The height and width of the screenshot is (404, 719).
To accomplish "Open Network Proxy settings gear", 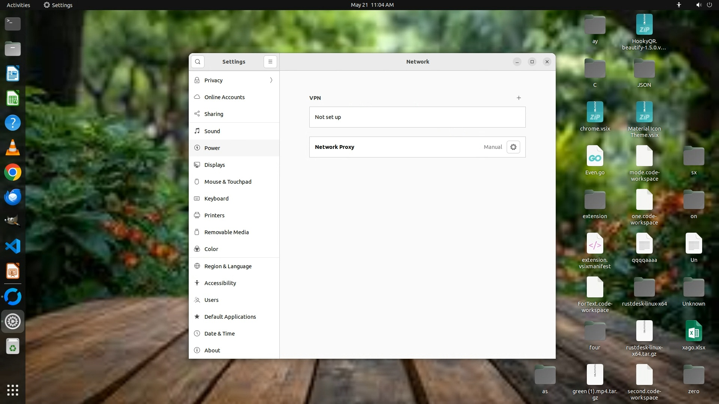I will [513, 147].
